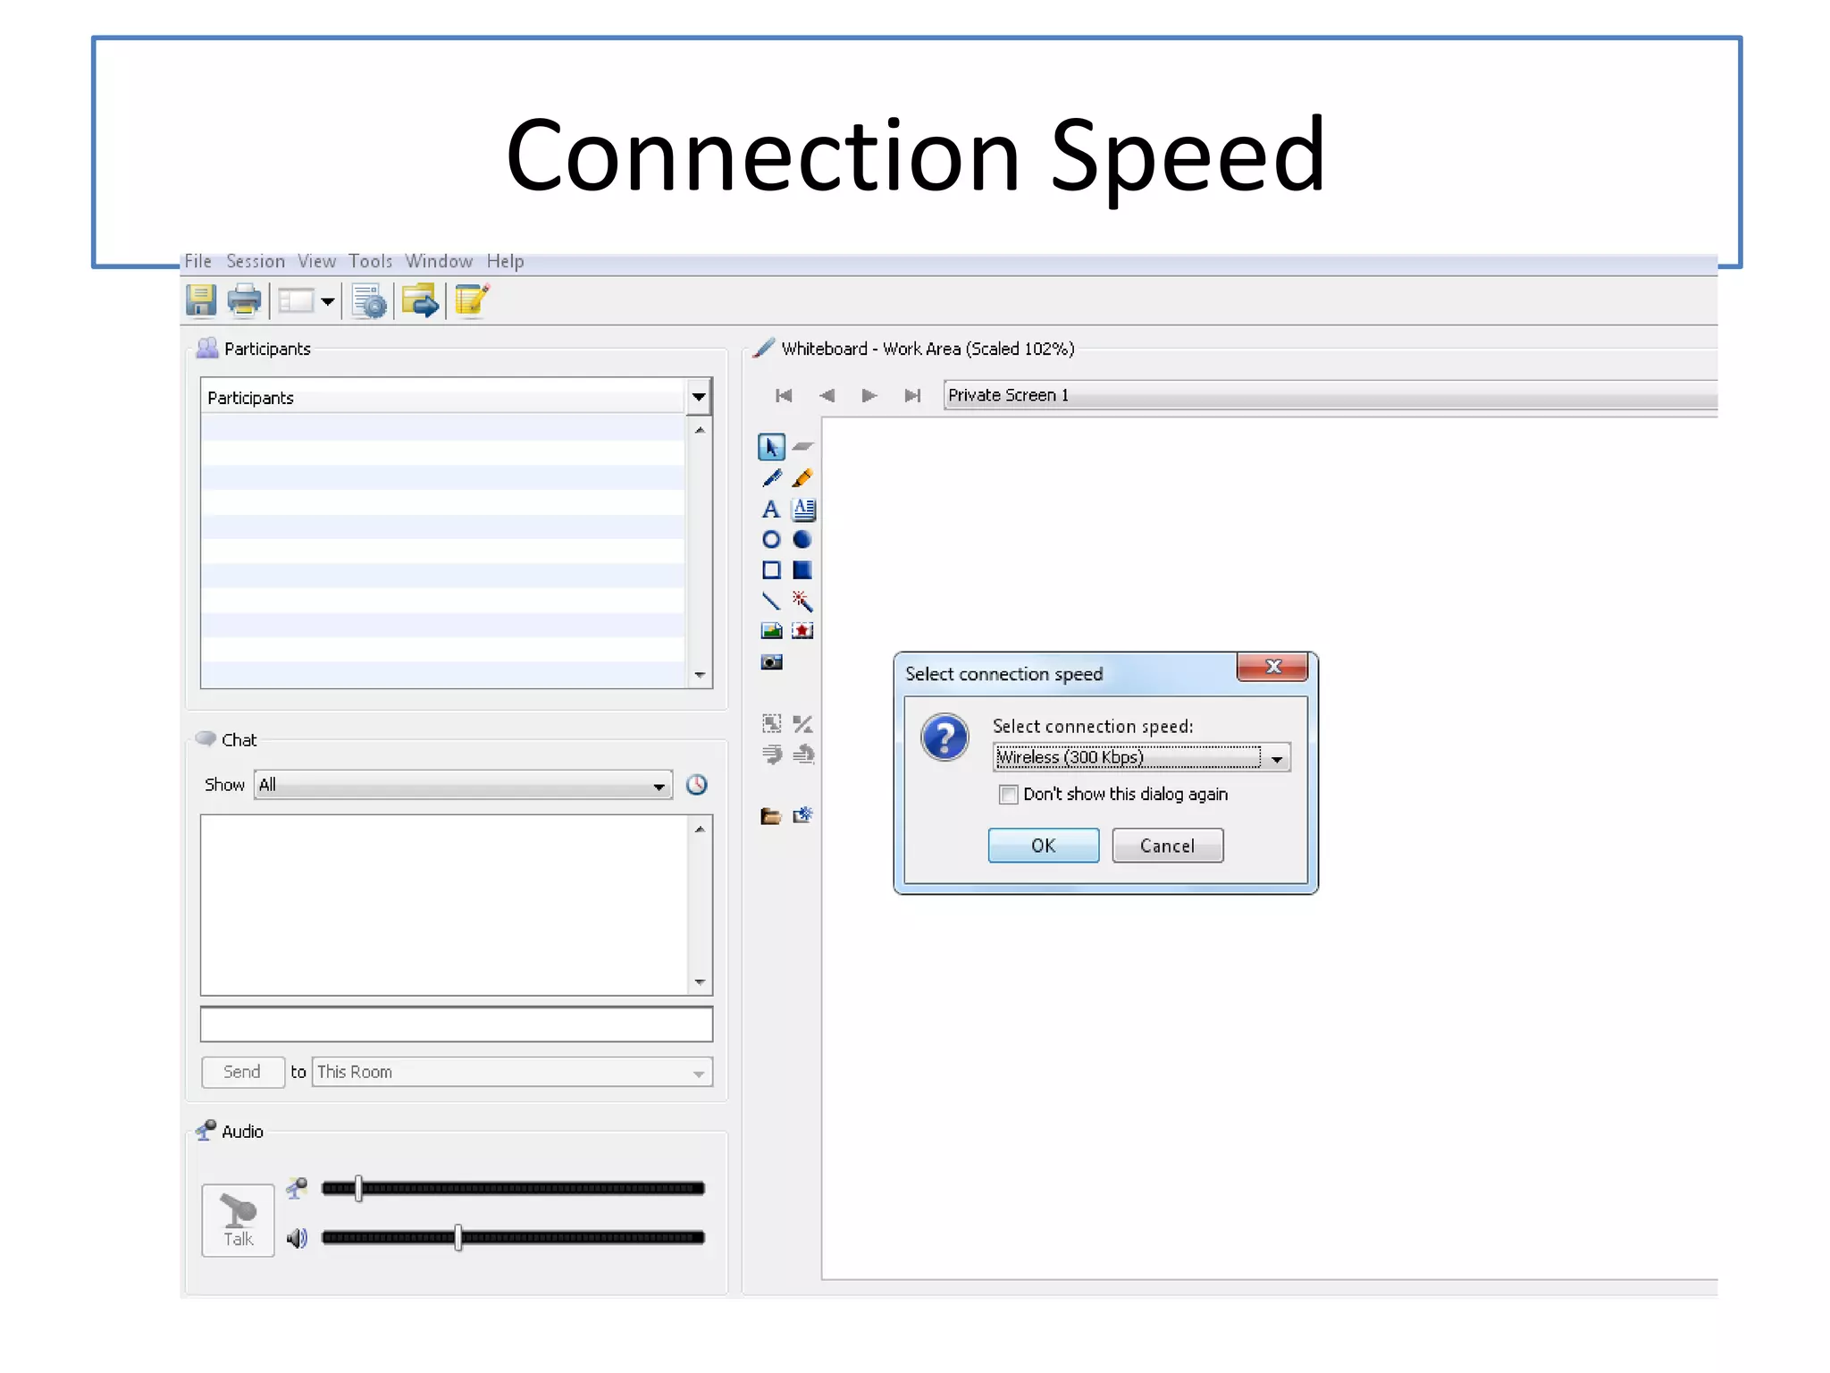Screen dimensions: 1830x1373
Task: Click the open folder whiteboard icon
Action: pyautogui.click(x=771, y=815)
